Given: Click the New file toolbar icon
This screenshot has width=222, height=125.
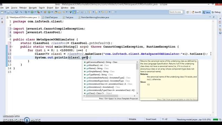Looking at the screenshot, I should pos(2,12).
